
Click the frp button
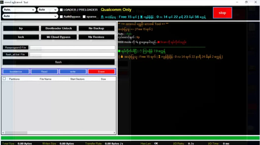coord(21,28)
